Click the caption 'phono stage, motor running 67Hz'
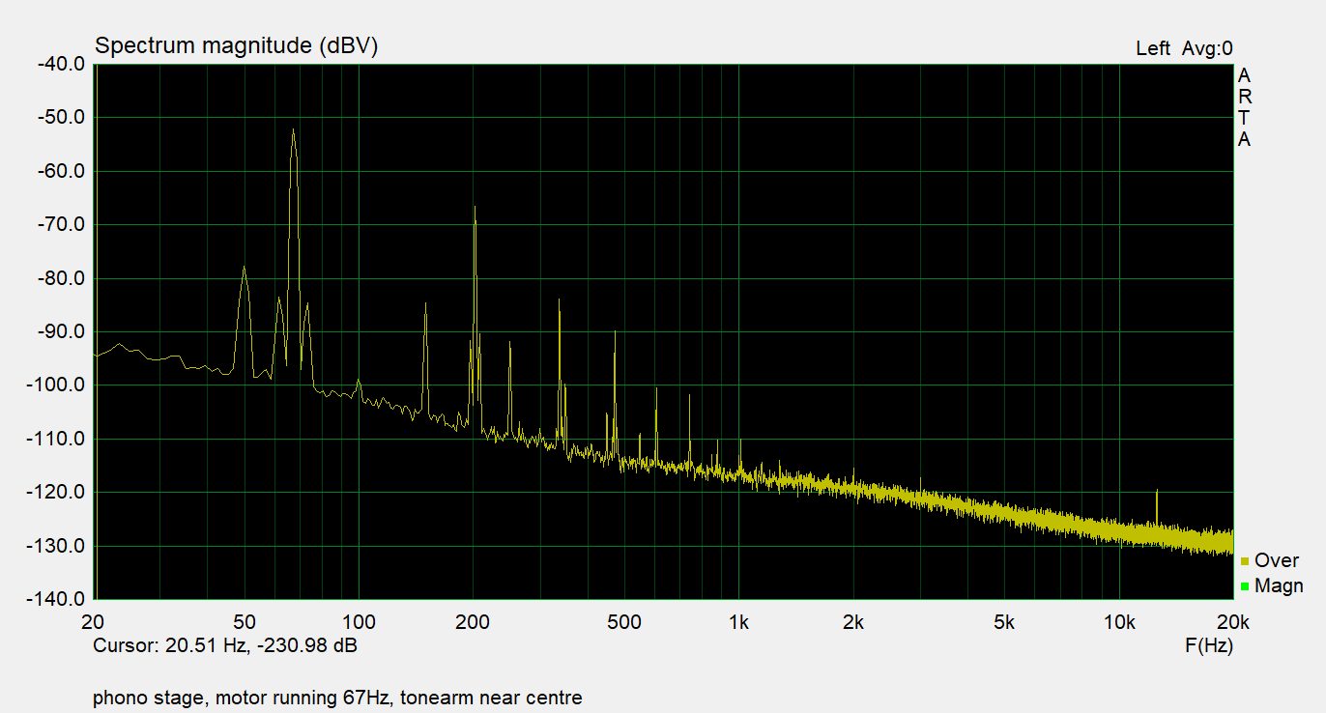 tap(245, 697)
